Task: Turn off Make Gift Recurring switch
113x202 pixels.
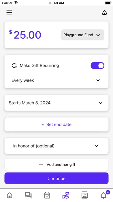Action: (x=97, y=66)
